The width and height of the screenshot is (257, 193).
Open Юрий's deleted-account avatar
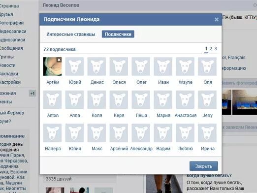click(x=74, y=66)
